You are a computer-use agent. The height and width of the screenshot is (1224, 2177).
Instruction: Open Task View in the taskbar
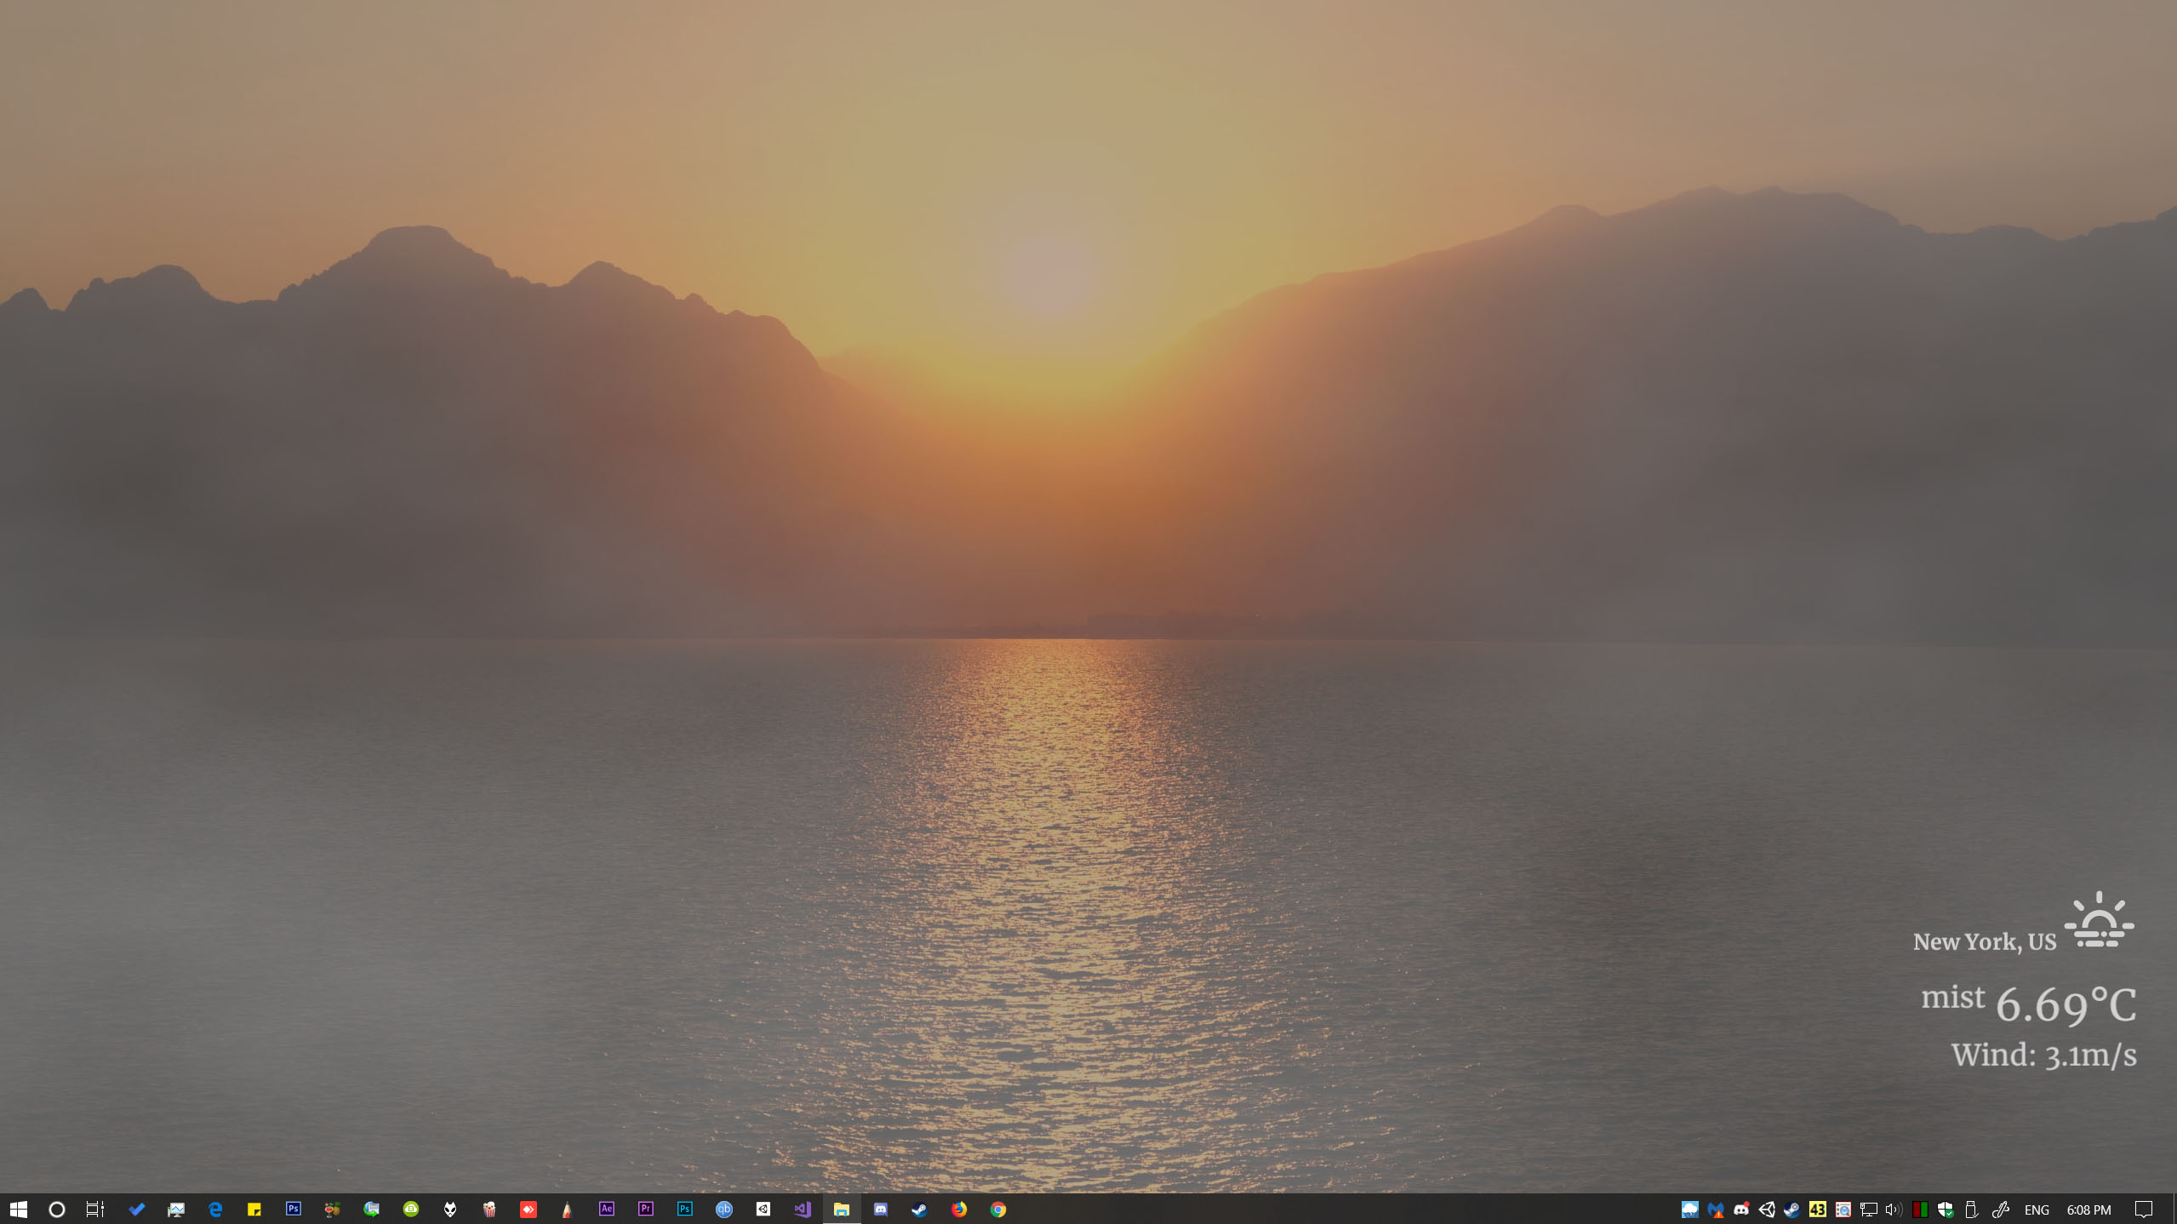pos(95,1209)
